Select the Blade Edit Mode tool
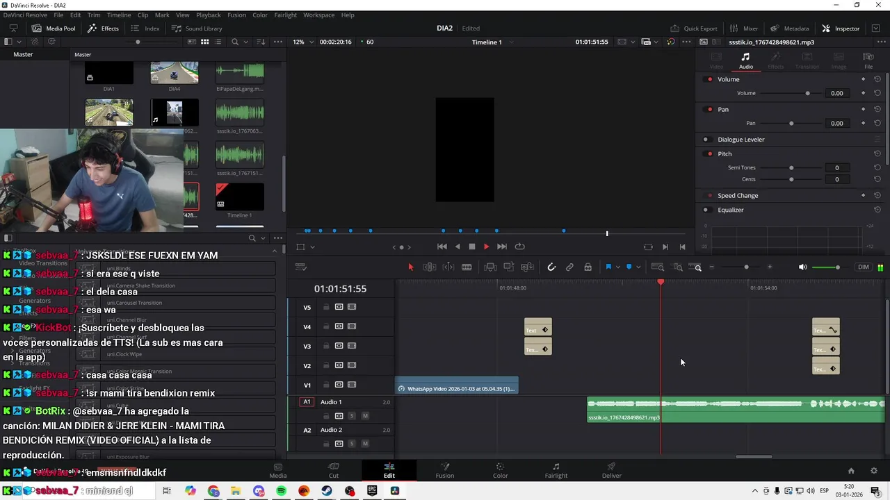Image resolution: width=890 pixels, height=500 pixels. point(467,267)
